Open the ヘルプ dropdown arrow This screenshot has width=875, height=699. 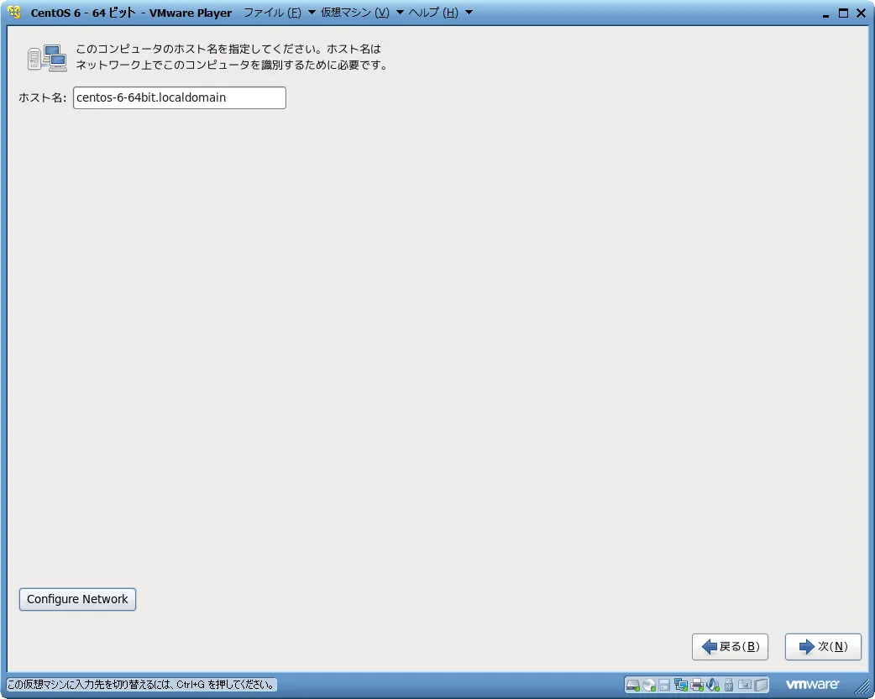[468, 13]
